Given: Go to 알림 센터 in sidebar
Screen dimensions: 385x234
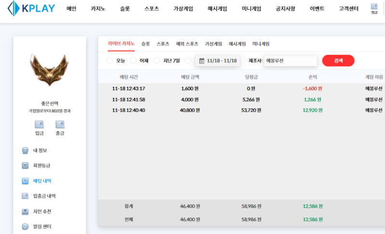Looking at the screenshot, I should (42, 226).
